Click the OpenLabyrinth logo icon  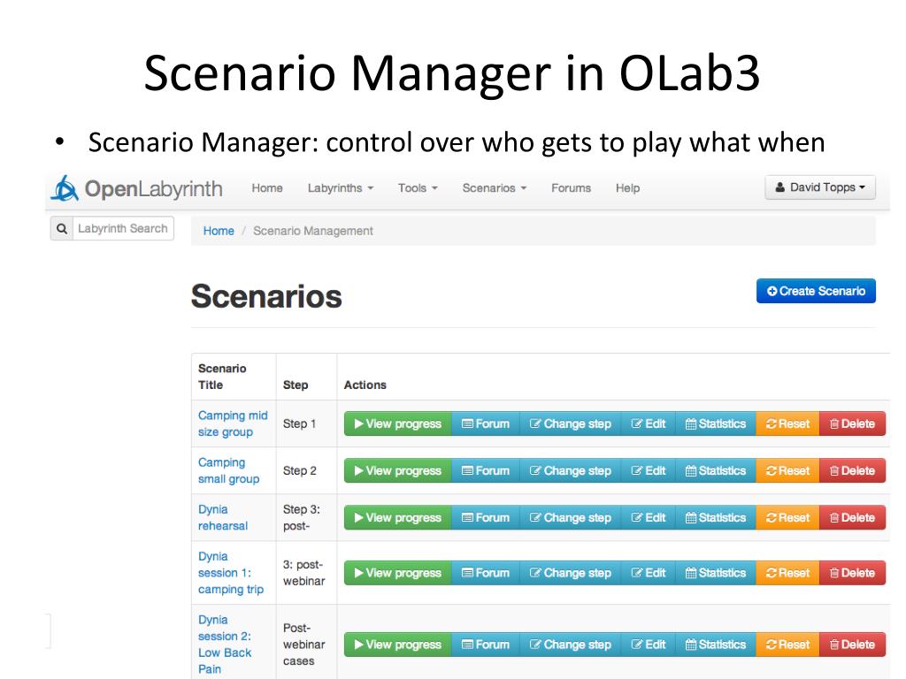coord(65,188)
